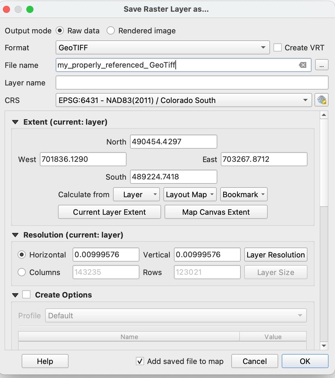Collapse the Extent section triangle
The width and height of the screenshot is (335, 378).
(x=15, y=122)
